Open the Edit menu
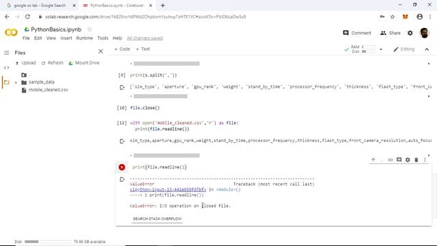 point(38,38)
